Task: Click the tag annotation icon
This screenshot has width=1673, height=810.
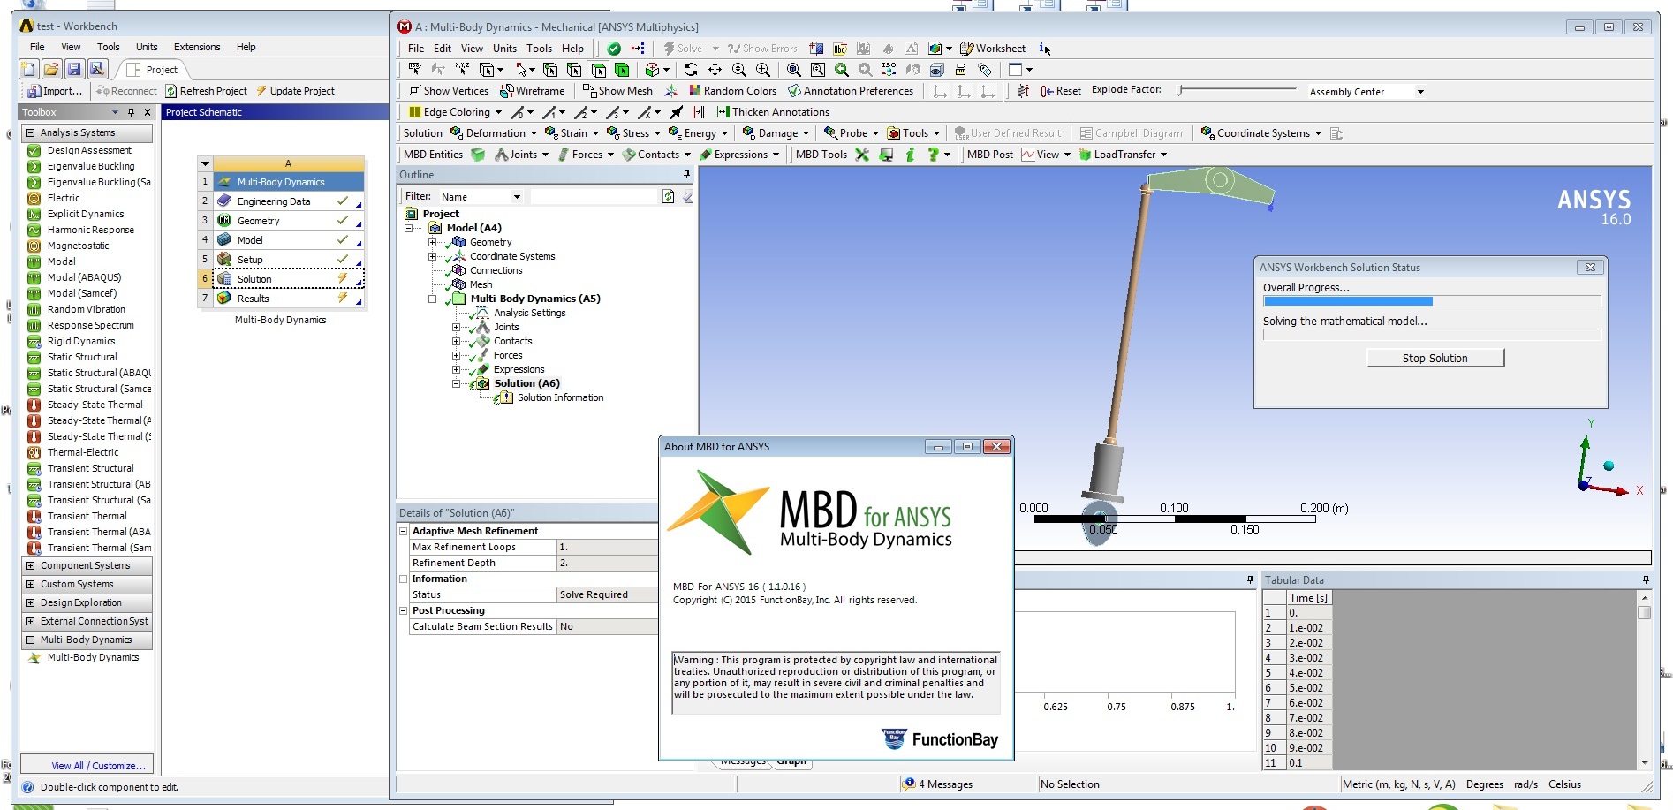Action: point(985,69)
